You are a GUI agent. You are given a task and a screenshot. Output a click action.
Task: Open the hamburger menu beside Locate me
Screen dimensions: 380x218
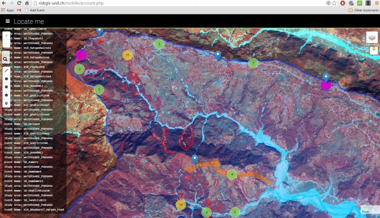point(8,21)
